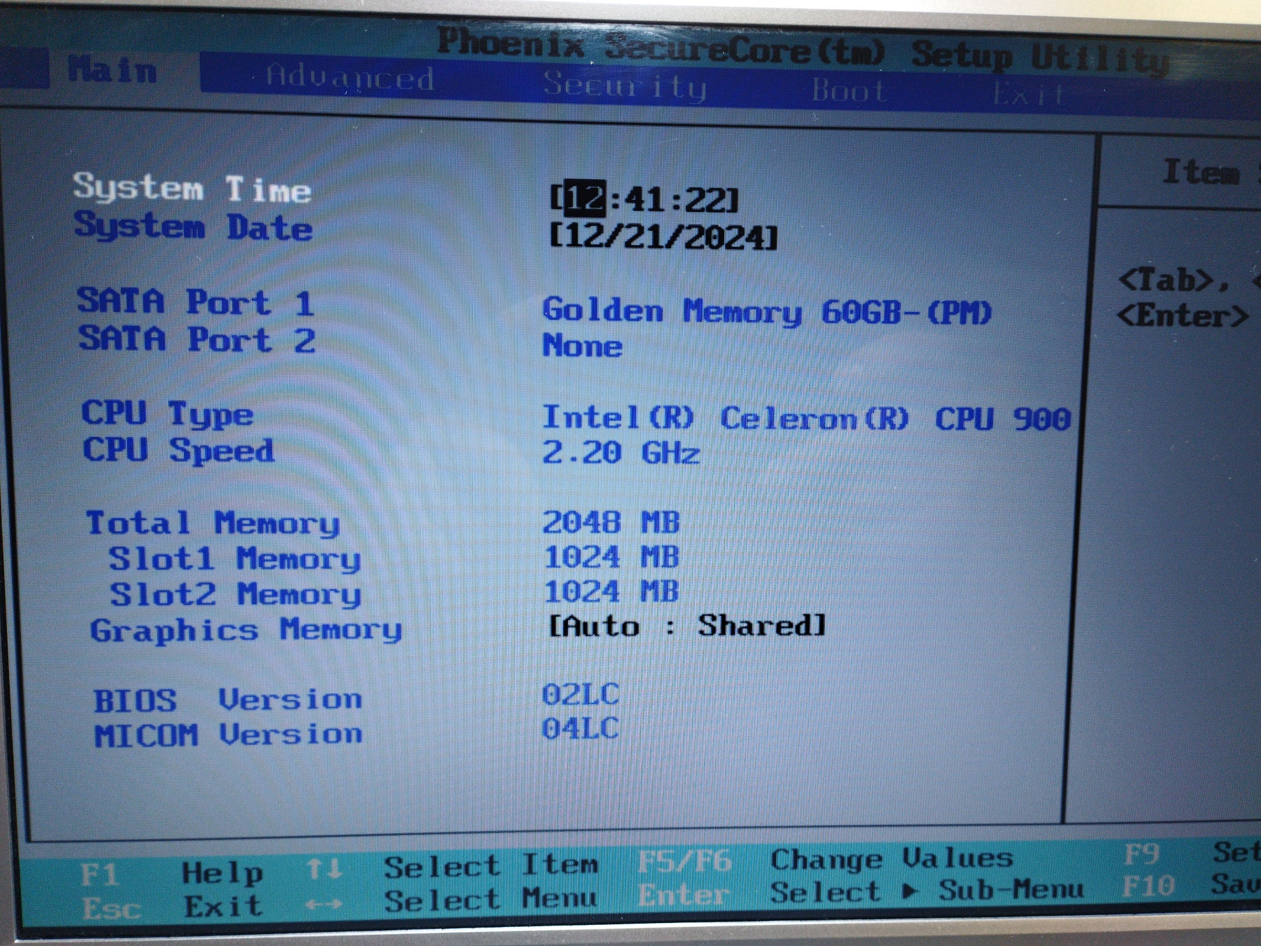Click the F9 key hint
Screen dimensions: 1261x946
point(1141,855)
